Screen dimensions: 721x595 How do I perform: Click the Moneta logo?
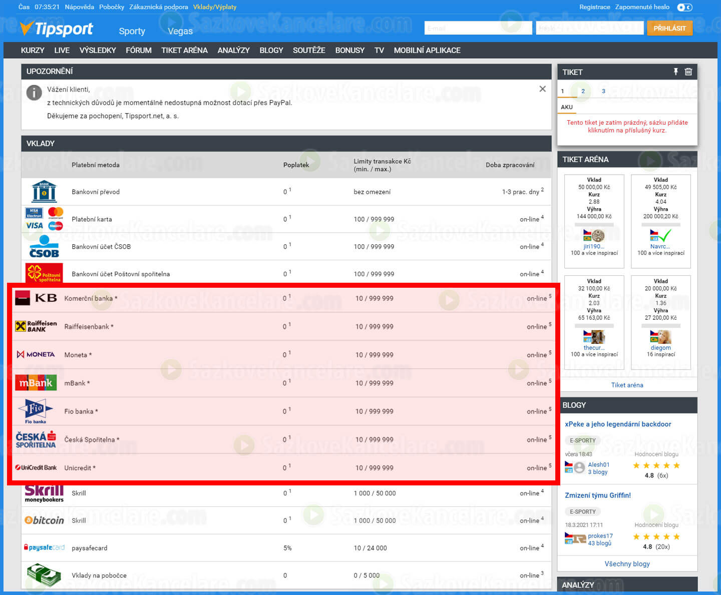36,354
